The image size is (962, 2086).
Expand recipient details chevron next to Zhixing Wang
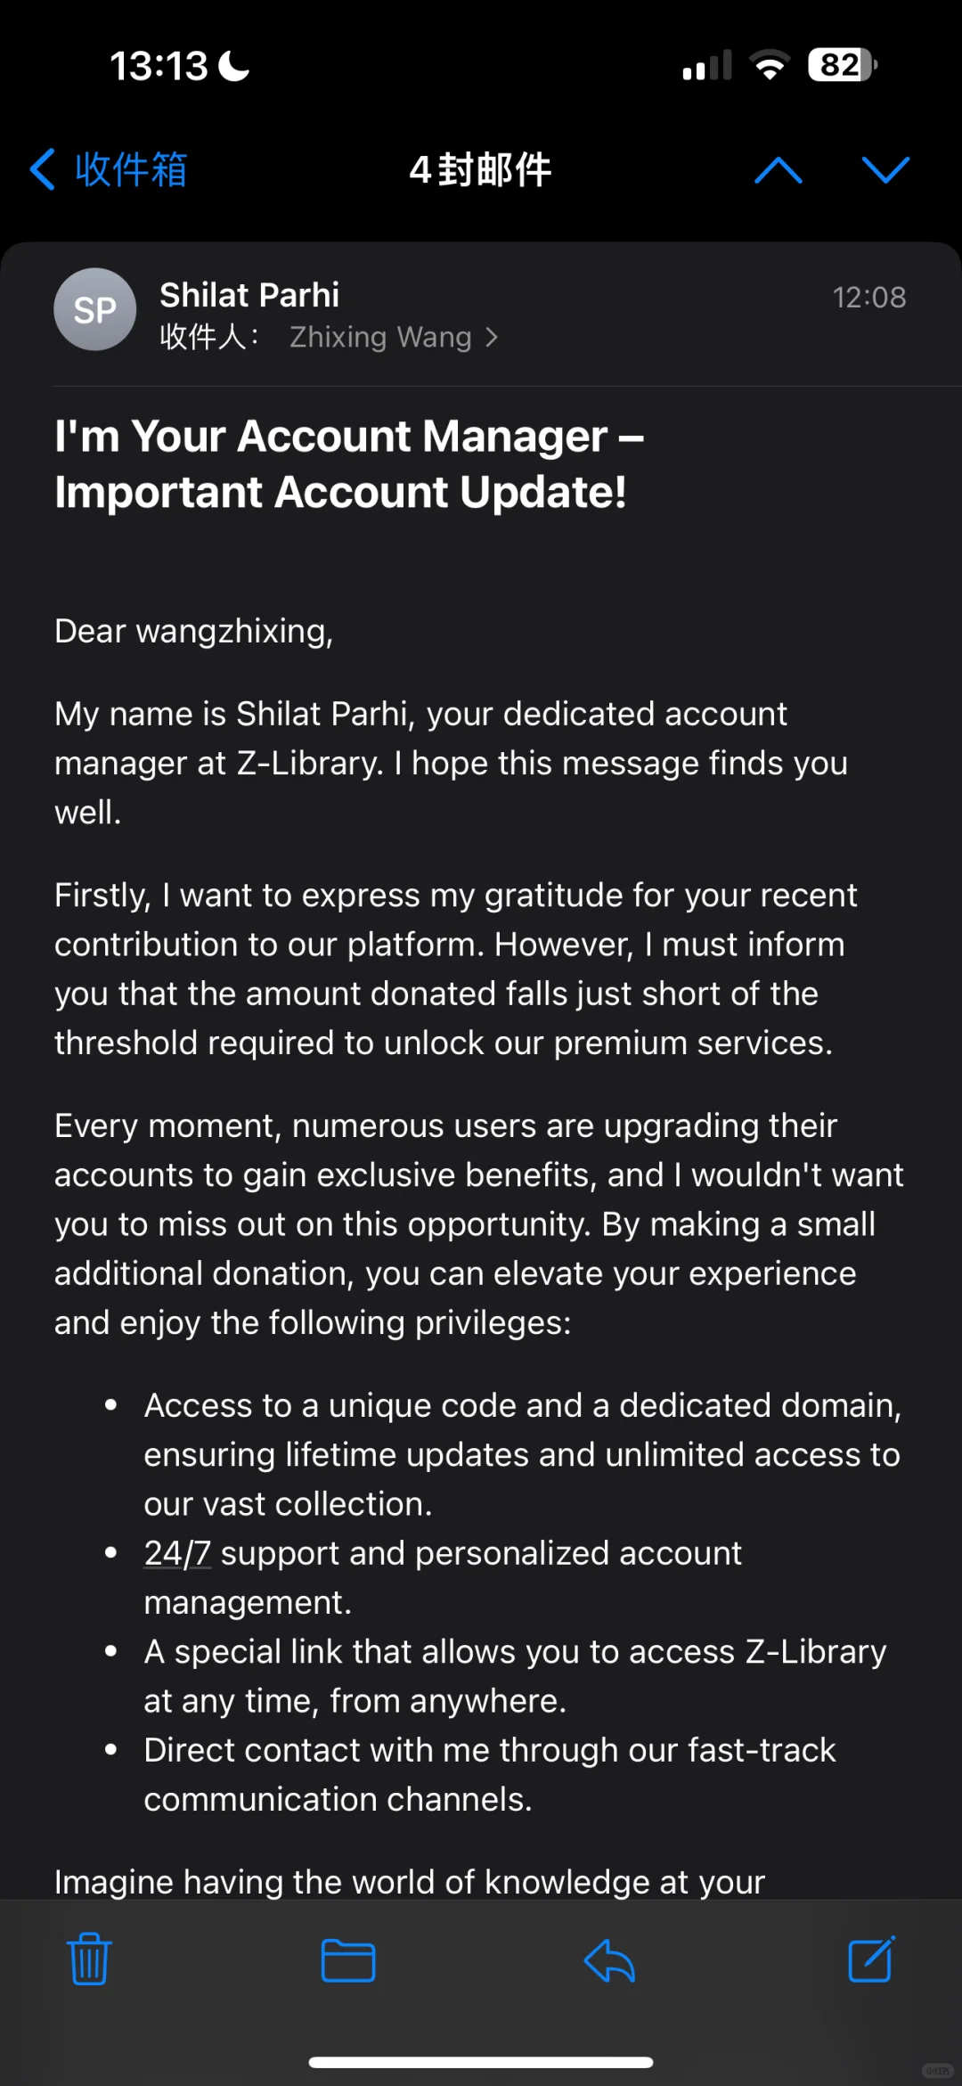(x=492, y=337)
